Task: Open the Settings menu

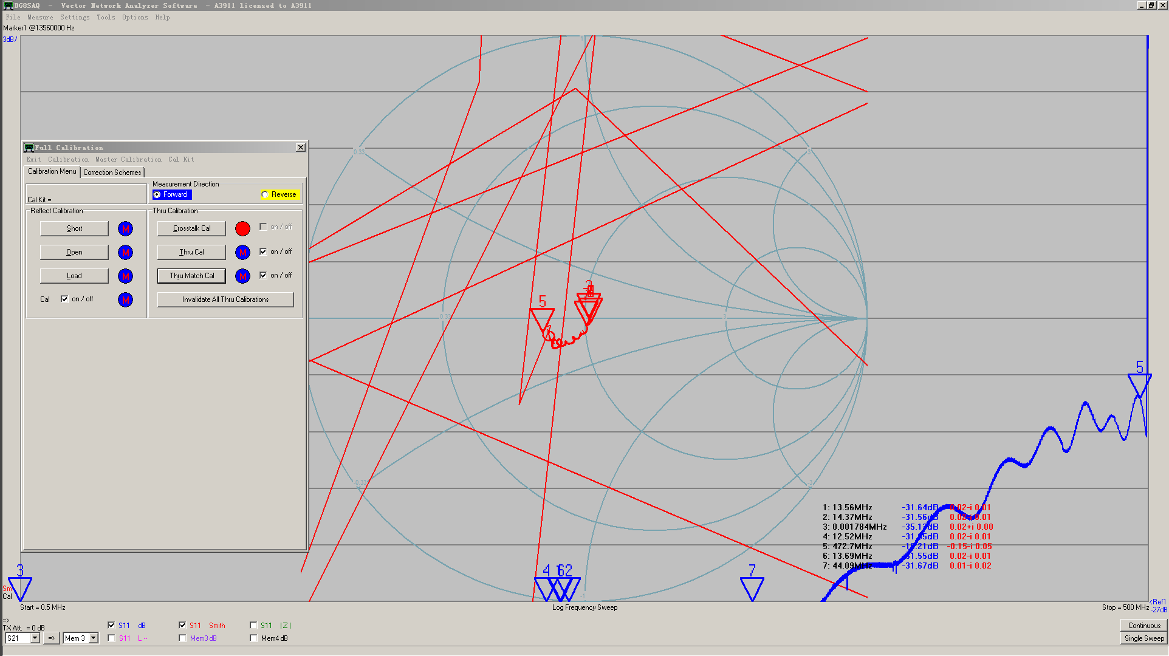Action: tap(75, 17)
